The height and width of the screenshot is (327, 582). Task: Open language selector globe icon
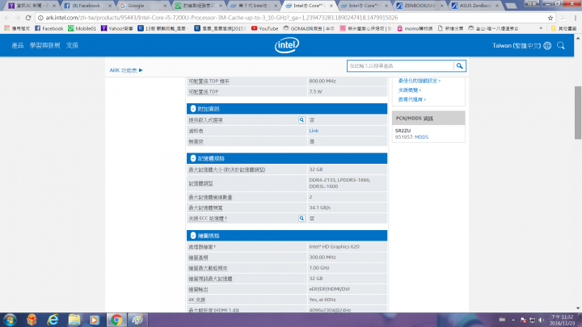tap(547, 45)
